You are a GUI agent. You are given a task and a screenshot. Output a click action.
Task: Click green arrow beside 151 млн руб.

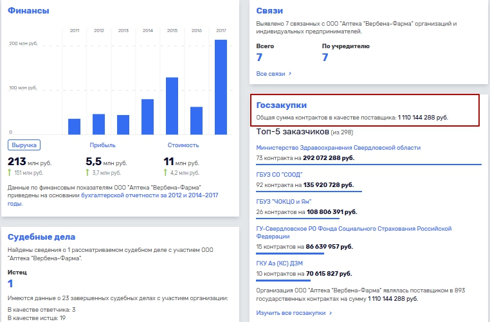[10, 172]
